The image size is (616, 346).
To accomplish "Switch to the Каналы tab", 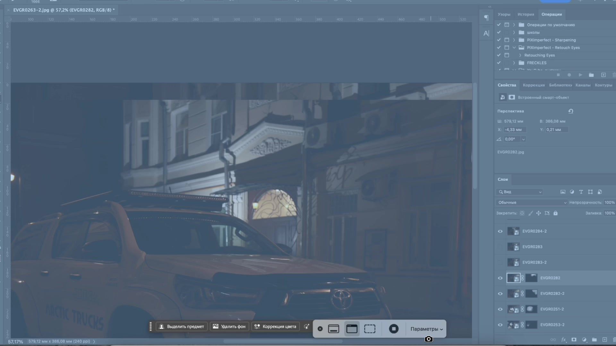I will 583,85.
